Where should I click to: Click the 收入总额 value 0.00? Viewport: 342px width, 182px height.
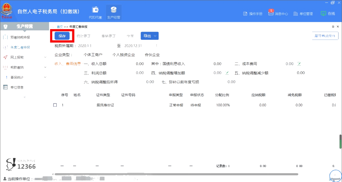pos(140,64)
